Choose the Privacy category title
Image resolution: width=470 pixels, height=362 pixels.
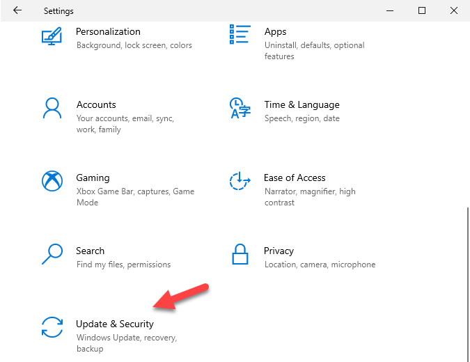point(279,251)
